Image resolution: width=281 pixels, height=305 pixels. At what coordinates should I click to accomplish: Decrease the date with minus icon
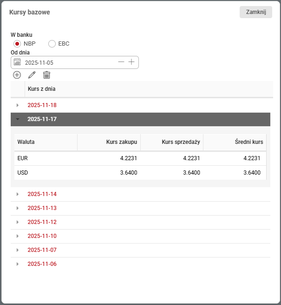coord(121,62)
